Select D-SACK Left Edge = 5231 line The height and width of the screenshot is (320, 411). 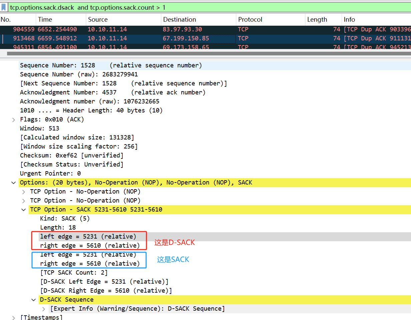(104, 282)
